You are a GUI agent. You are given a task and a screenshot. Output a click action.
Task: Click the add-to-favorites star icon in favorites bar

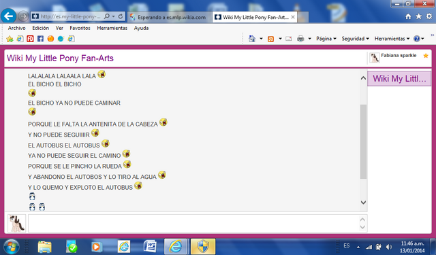click(10, 39)
